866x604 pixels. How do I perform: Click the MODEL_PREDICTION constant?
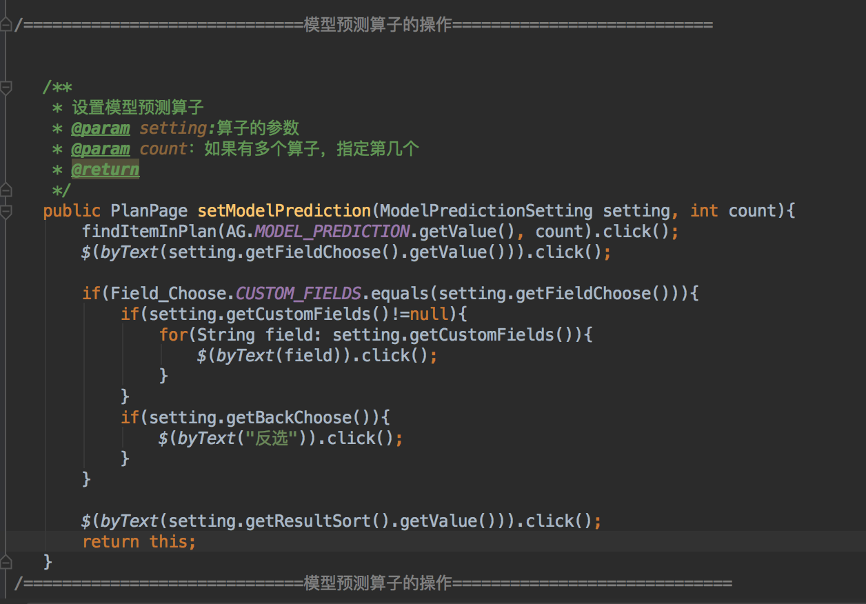click(332, 232)
